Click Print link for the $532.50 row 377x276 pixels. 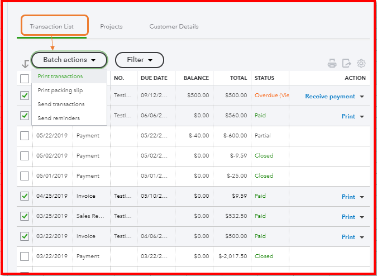tap(348, 217)
